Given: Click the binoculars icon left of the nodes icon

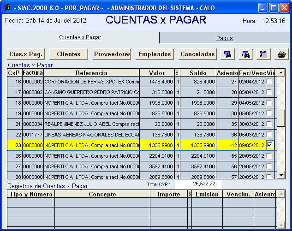Looking at the screenshot, I should tap(246, 54).
